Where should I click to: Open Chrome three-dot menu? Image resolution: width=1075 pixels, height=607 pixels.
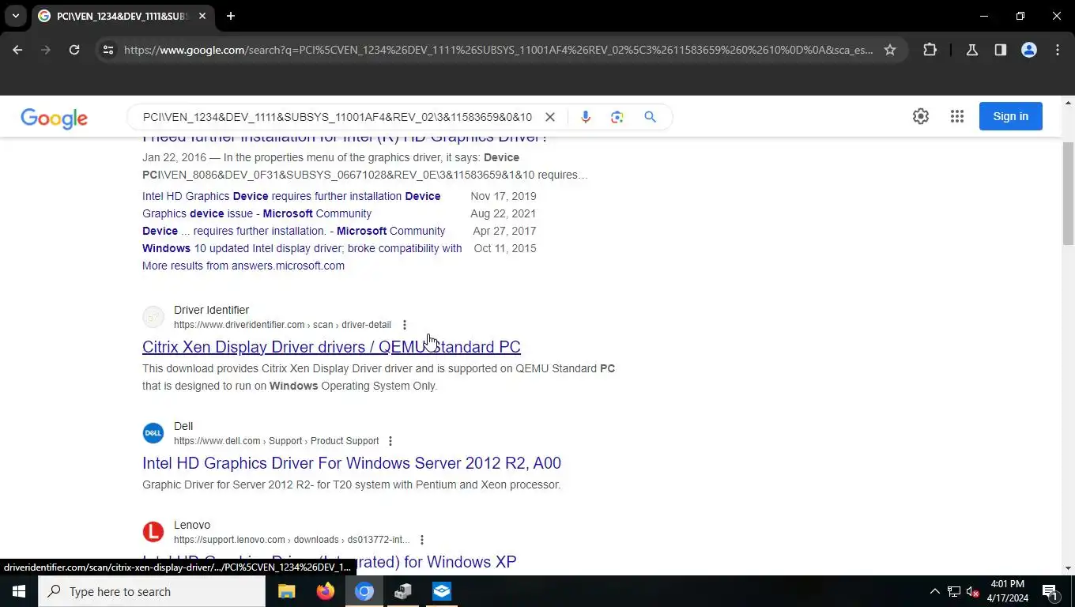[1058, 50]
